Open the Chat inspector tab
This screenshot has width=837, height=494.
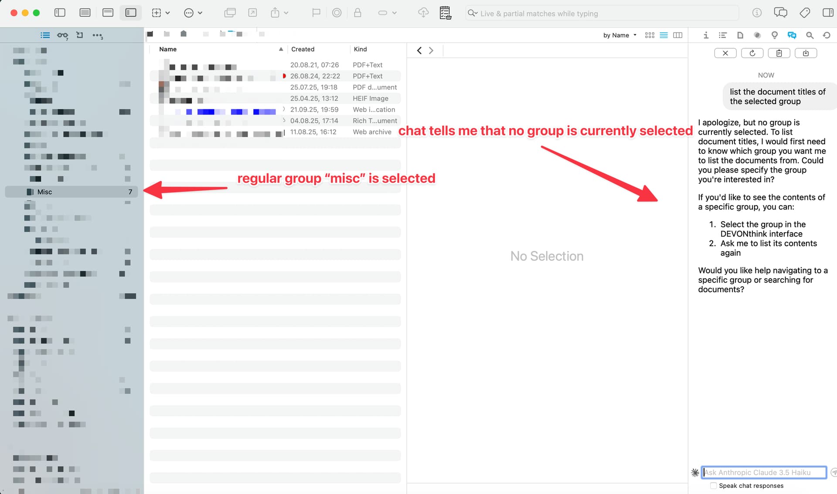792,35
